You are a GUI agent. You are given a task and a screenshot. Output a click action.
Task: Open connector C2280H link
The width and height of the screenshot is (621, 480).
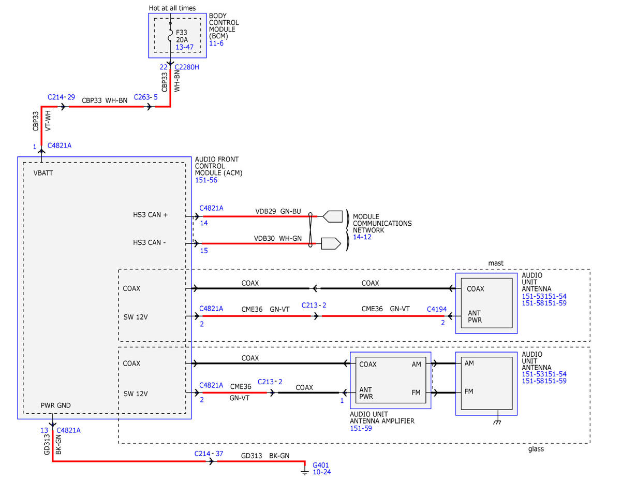[187, 67]
